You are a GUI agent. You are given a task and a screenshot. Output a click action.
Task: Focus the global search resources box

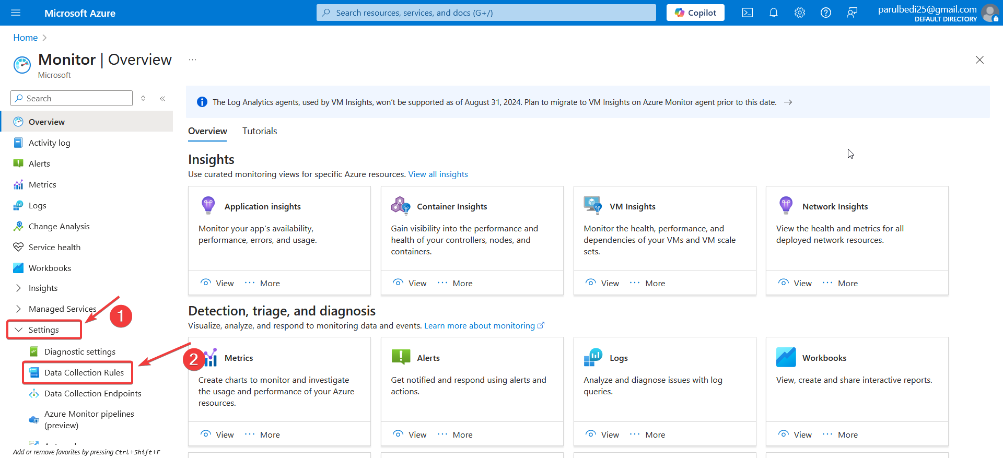pyautogui.click(x=486, y=13)
